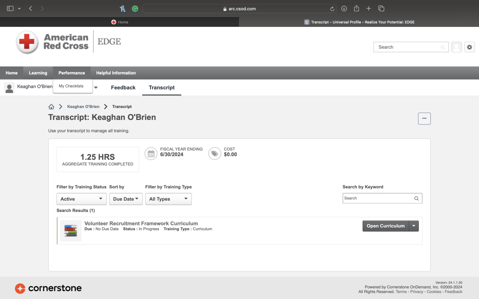The height and width of the screenshot is (299, 479).
Task: Click the breadcrumb home icon
Action: pos(51,107)
